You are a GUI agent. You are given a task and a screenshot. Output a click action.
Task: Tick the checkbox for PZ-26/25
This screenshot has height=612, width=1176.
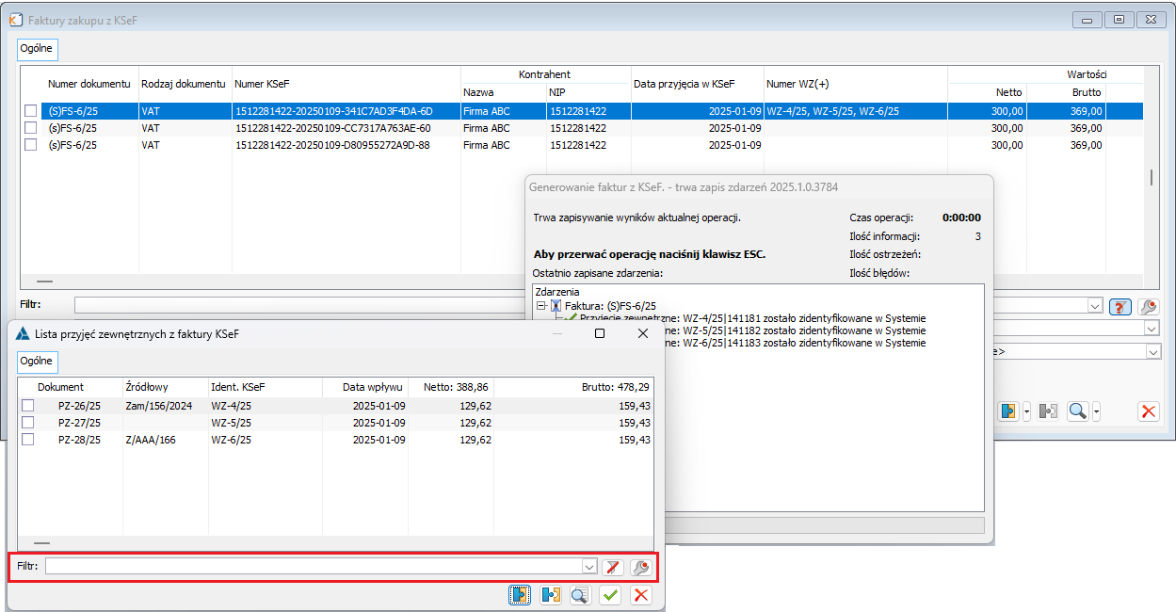28,405
